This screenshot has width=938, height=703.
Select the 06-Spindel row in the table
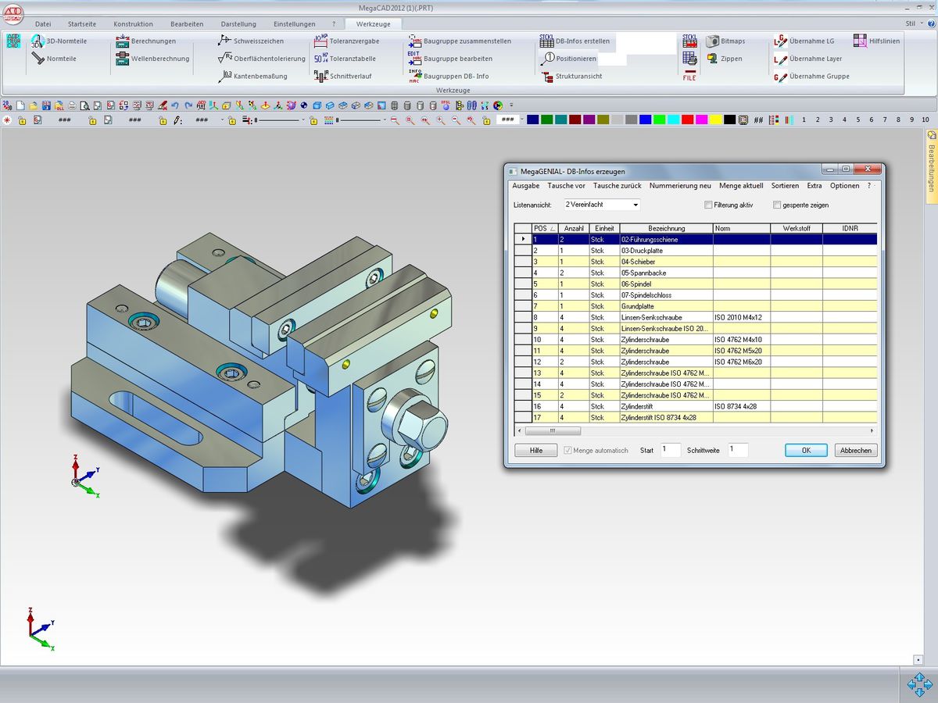click(x=695, y=284)
